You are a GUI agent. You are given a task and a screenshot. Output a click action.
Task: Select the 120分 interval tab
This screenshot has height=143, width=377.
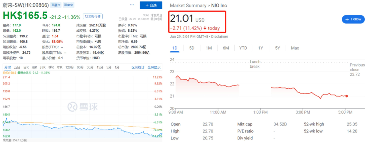click(69, 68)
